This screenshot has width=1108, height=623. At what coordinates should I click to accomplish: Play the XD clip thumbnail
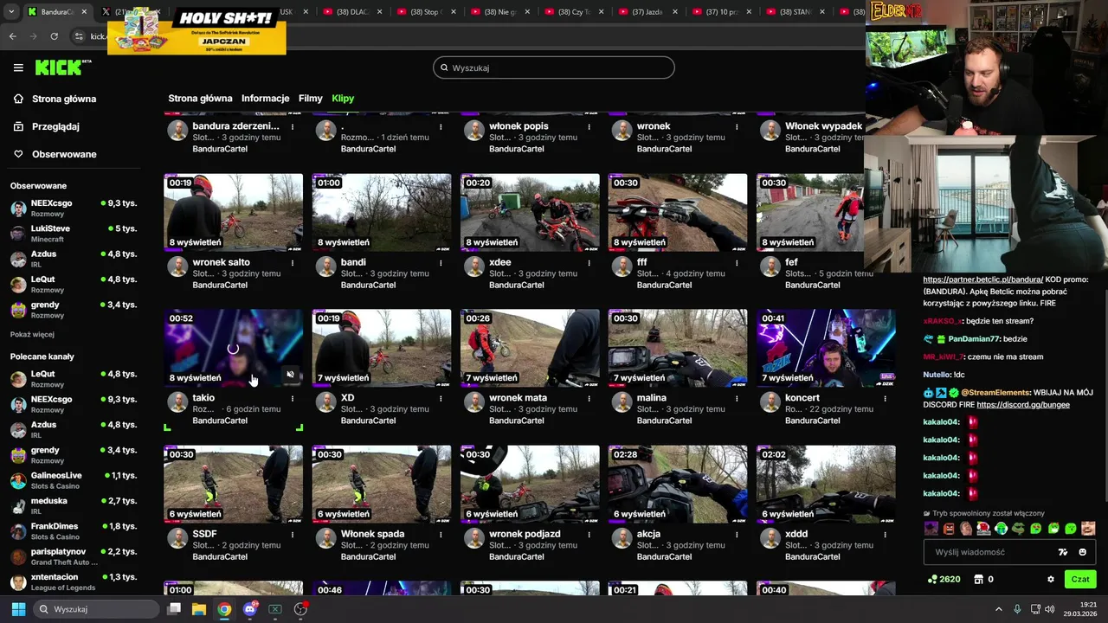[382, 349]
